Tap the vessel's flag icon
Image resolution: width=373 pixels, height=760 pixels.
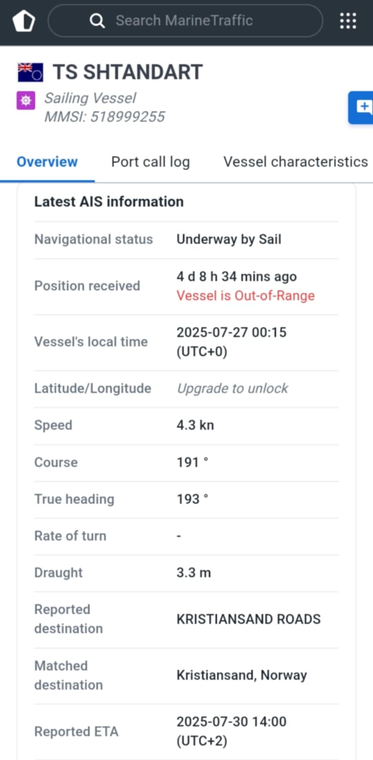[x=31, y=72]
